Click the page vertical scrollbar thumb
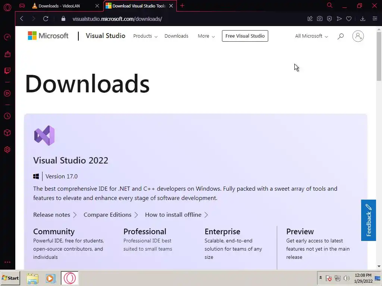 pos(379,56)
